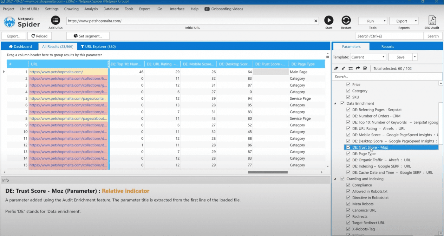Sort by the DE: Mobile Score column header

(x=198, y=64)
